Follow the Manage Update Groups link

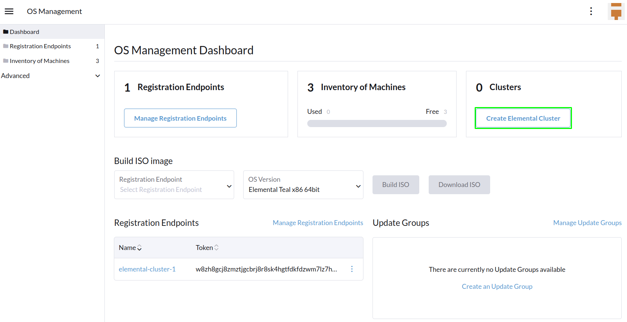(587, 223)
